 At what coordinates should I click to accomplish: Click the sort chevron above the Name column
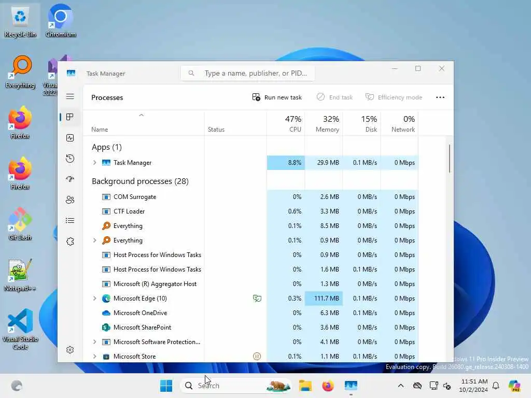pos(142,116)
